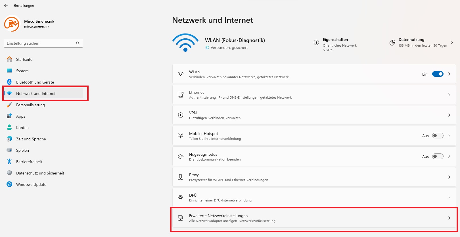Click the Barrierefreiheit accessibility icon
This screenshot has width=460, height=237.
pyautogui.click(x=9, y=161)
